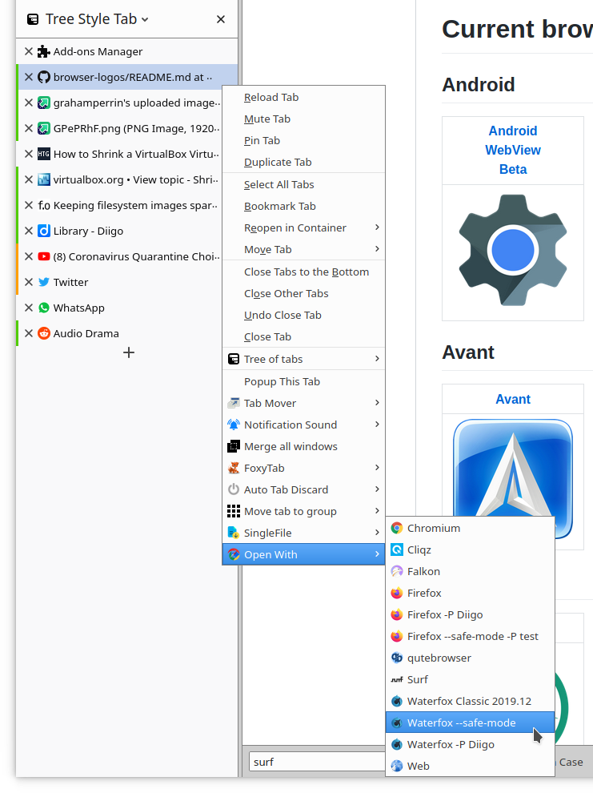Click the SingleFile icon in context menu
Viewport: 593px width, 793px height.
pos(234,533)
